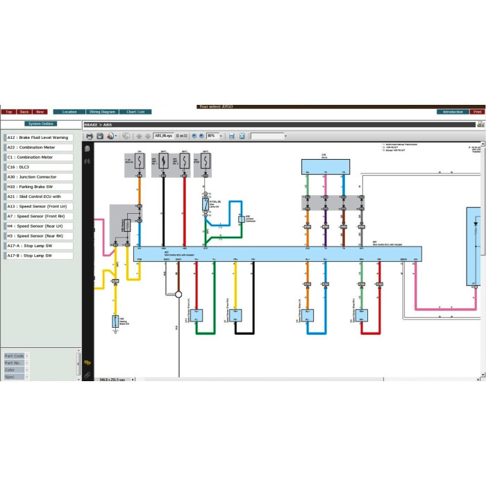Open the find field dropdown arrow
486x486 pixels.
tap(285, 136)
